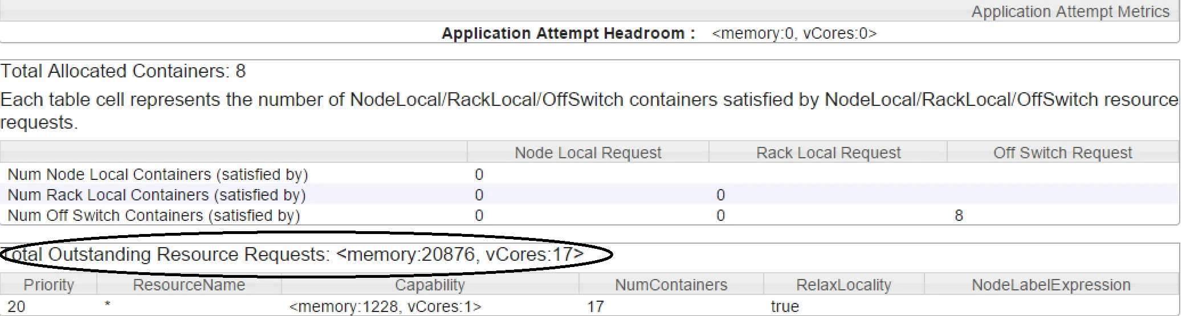1182x316 pixels.
Task: Click the Rack Local Request column header
Action: tap(828, 153)
